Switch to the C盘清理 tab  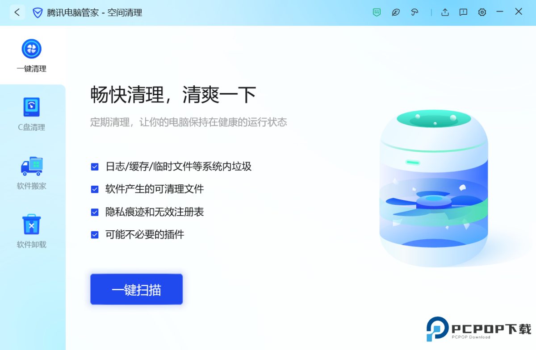tap(32, 114)
